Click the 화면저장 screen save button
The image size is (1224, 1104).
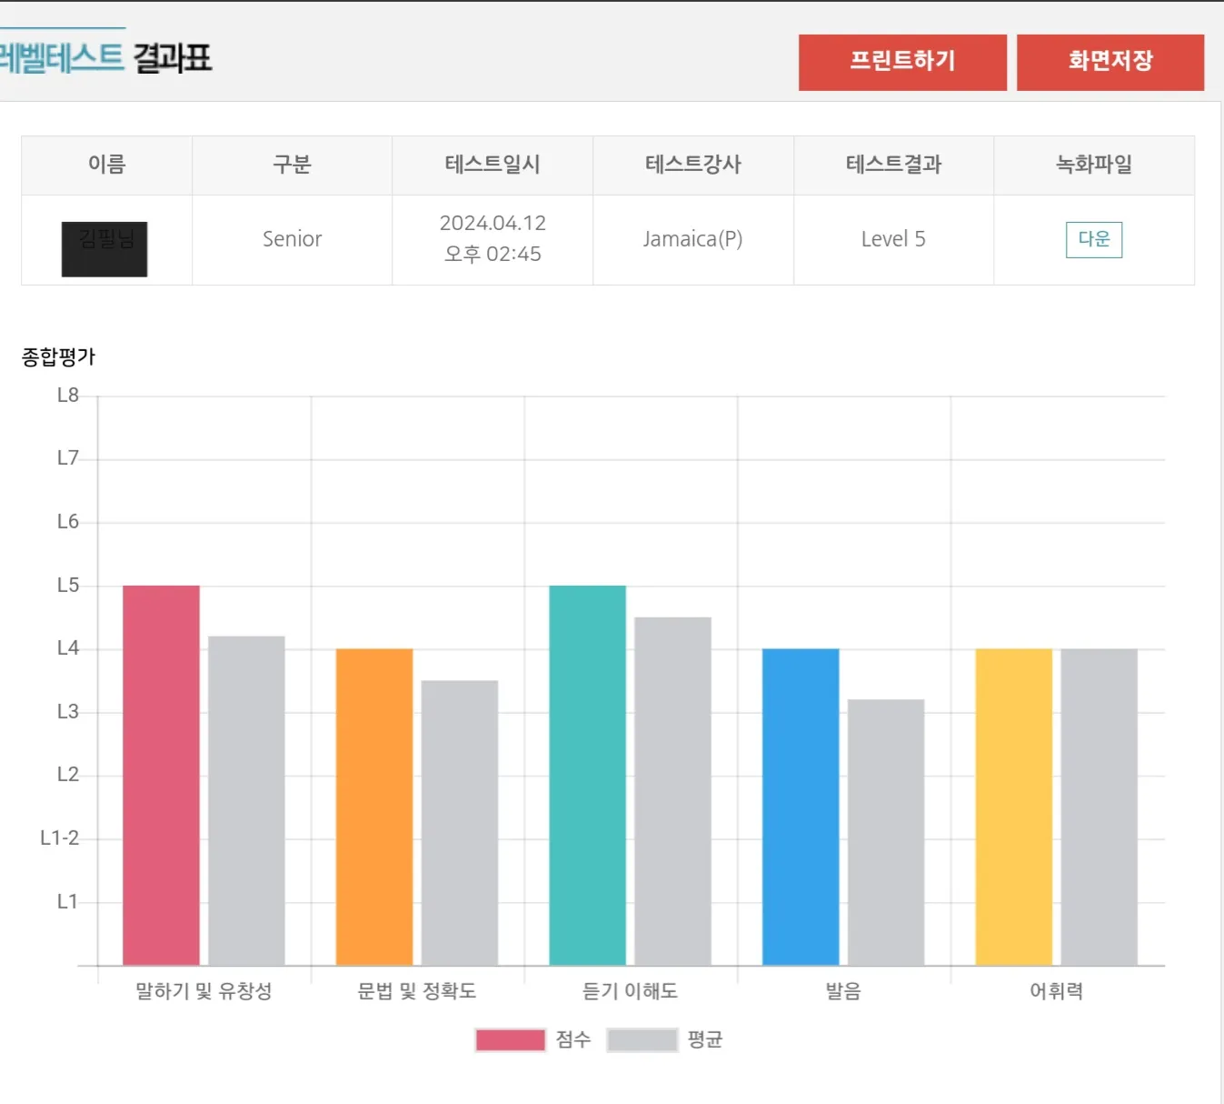(1110, 61)
